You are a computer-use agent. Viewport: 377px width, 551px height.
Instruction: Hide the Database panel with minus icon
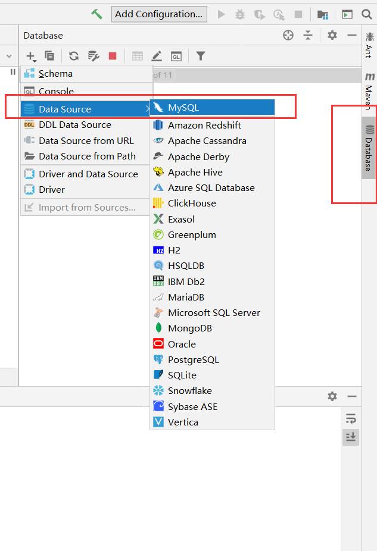352,35
